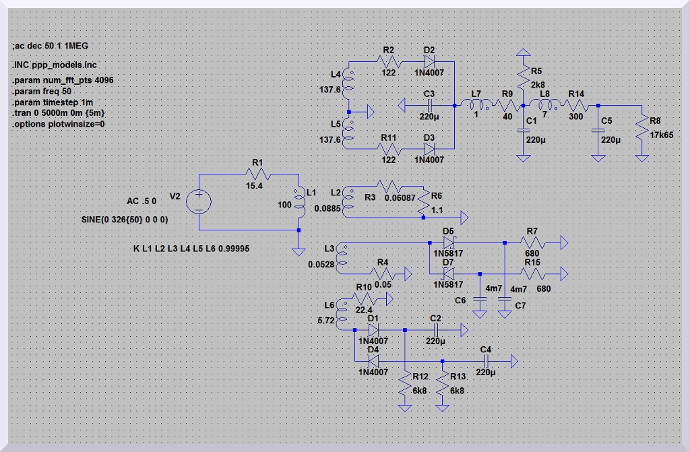690x452 pixels.
Task: Select capacitor C5 symbol
Action: 597,132
